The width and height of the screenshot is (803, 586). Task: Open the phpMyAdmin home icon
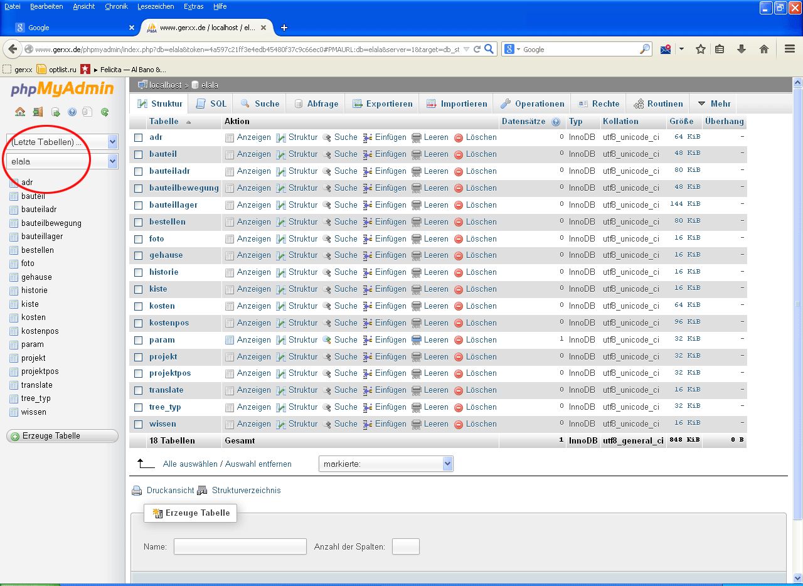(20, 112)
